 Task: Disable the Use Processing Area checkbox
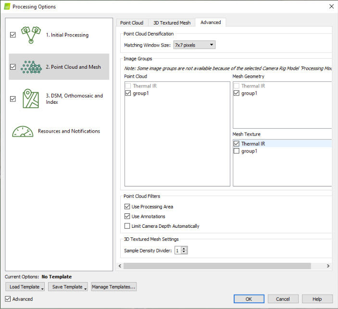(x=127, y=207)
